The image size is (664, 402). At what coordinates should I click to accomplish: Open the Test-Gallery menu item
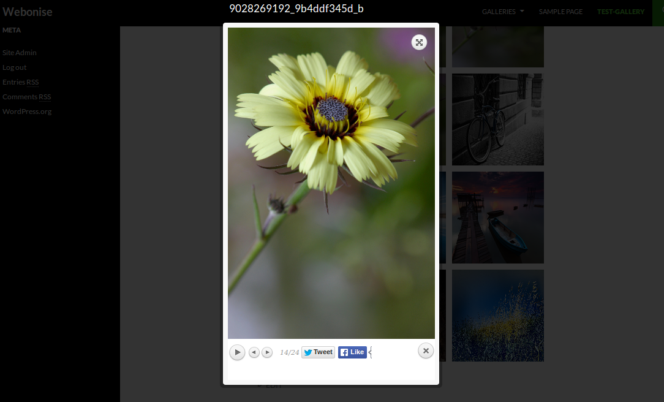621,12
